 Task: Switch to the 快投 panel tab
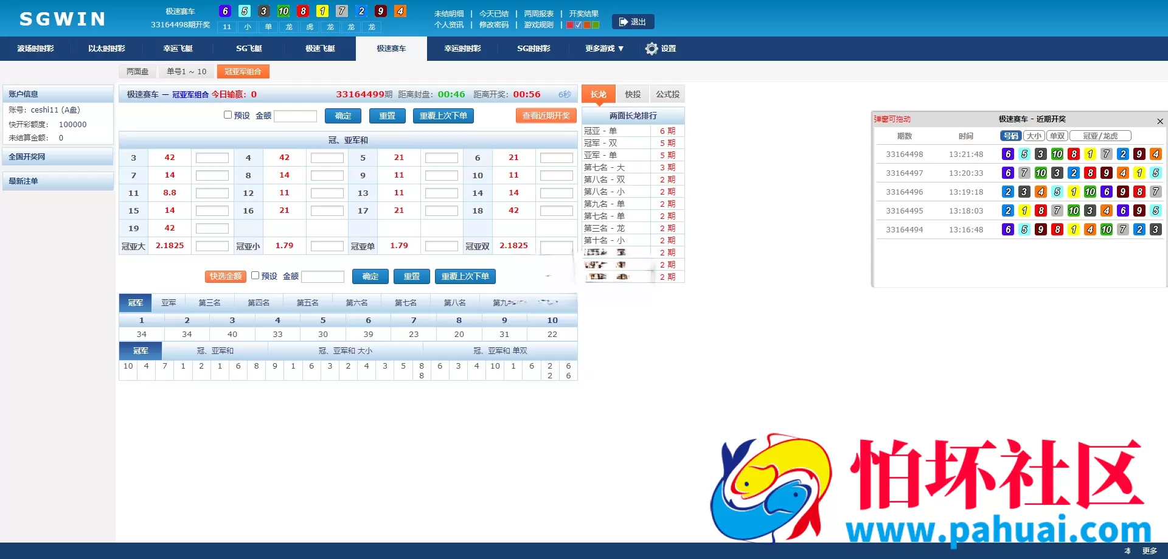[633, 94]
